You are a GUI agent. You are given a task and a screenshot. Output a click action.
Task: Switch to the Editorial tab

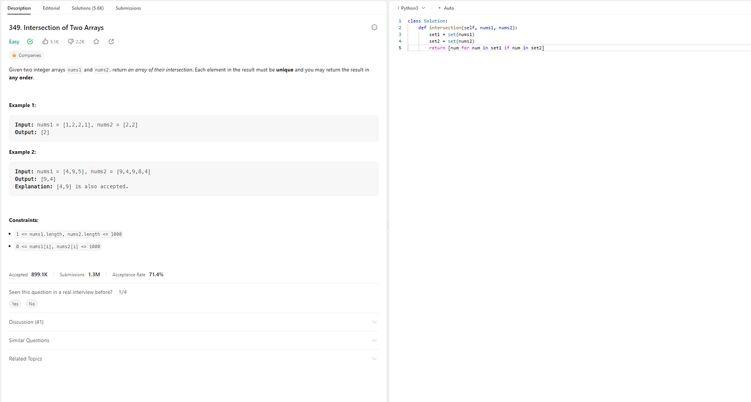click(x=51, y=8)
